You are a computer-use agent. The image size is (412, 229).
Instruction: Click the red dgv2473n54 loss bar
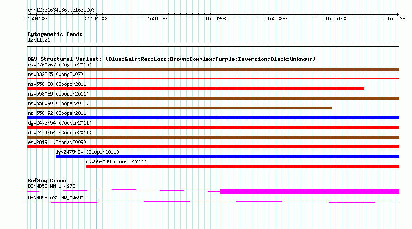[213, 127]
